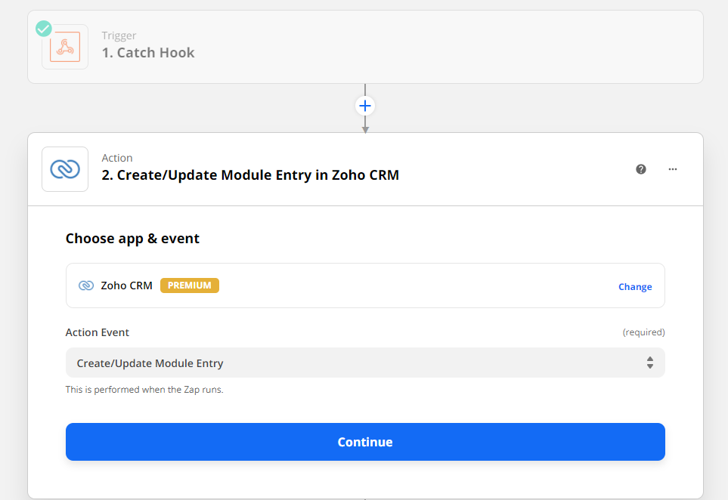Click the up-down arrows of the Action Event field
The width and height of the screenshot is (728, 500).
click(650, 363)
